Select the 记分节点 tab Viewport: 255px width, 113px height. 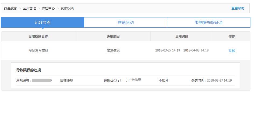(x=42, y=23)
